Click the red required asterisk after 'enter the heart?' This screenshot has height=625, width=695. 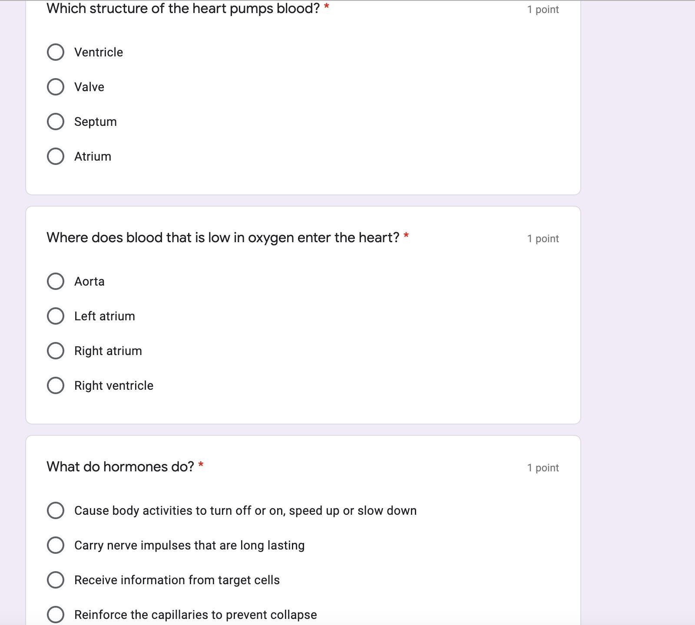tap(406, 236)
